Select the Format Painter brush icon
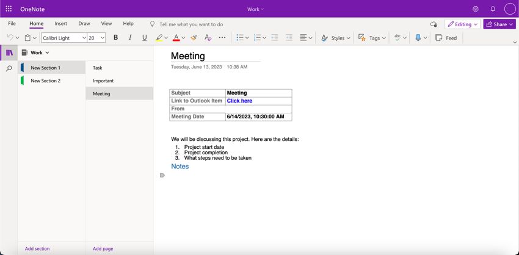 (194, 38)
